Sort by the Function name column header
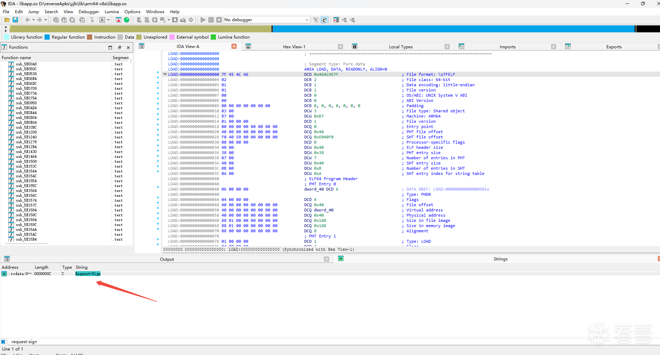 (x=56, y=57)
